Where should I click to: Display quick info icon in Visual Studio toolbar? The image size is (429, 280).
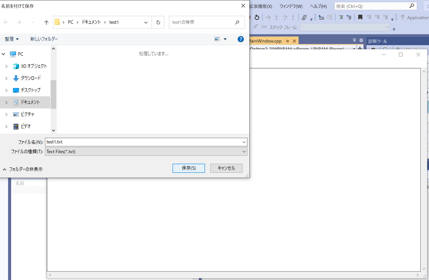pos(349,17)
